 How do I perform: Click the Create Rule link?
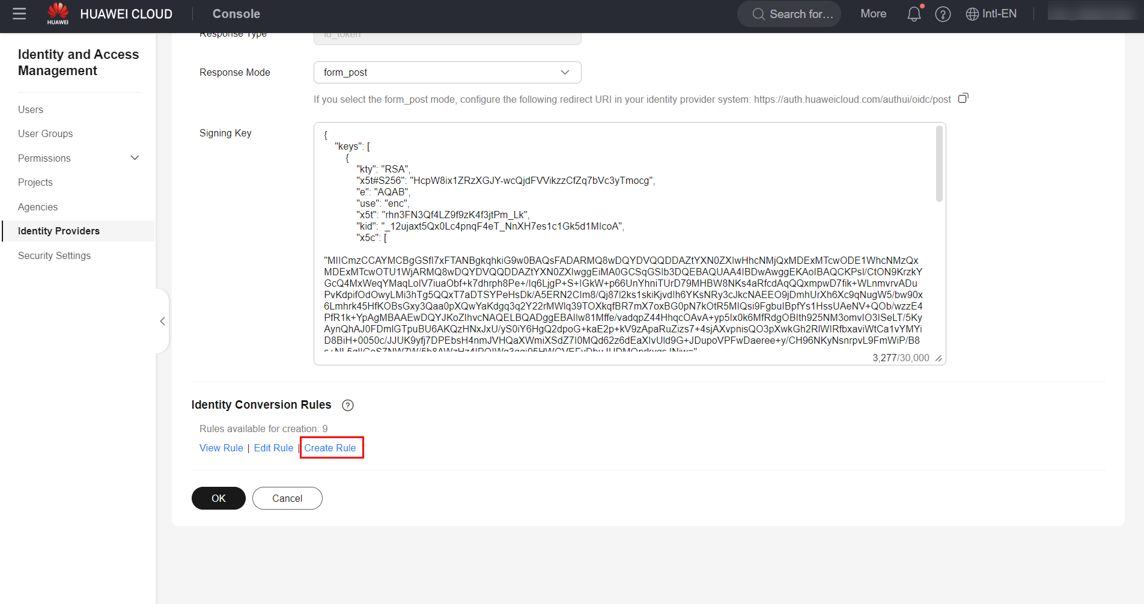coord(330,448)
